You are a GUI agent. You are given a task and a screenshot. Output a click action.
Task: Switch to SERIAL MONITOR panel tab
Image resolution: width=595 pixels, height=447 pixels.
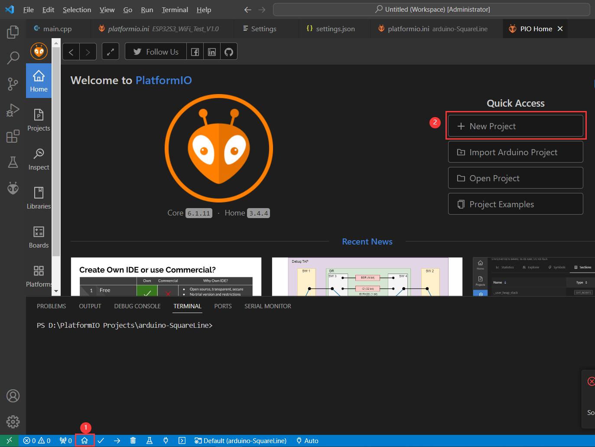pos(268,306)
